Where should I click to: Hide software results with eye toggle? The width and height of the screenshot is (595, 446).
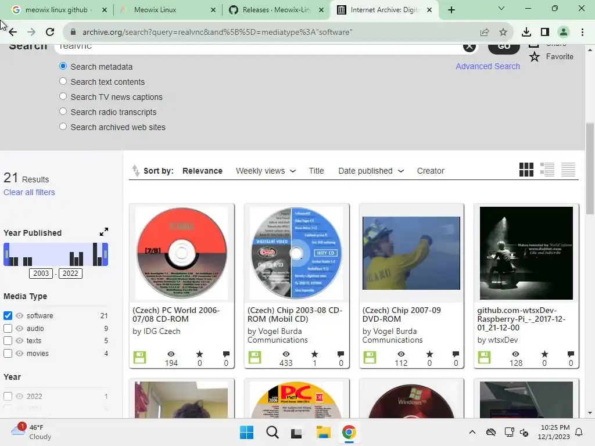pos(19,315)
